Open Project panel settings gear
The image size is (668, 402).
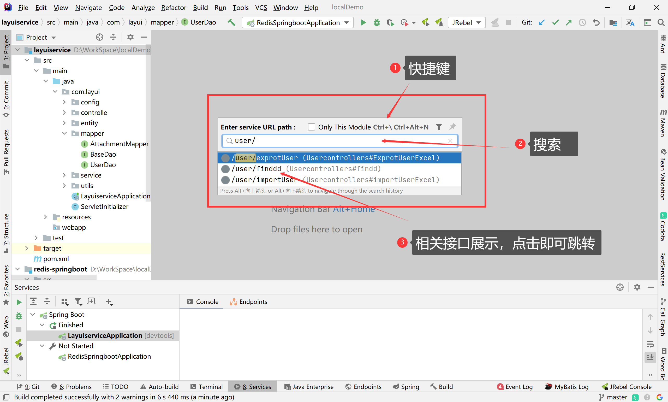pyautogui.click(x=130, y=37)
